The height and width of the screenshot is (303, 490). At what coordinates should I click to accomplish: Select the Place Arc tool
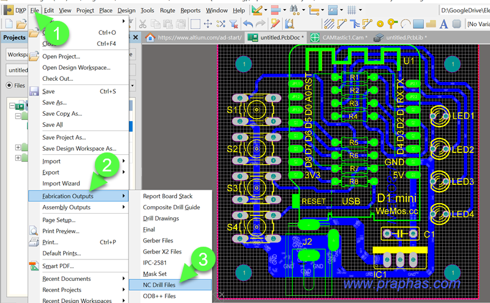tap(405, 24)
